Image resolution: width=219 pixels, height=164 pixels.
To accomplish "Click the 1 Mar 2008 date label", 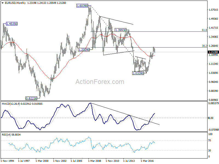I will (94, 161).
